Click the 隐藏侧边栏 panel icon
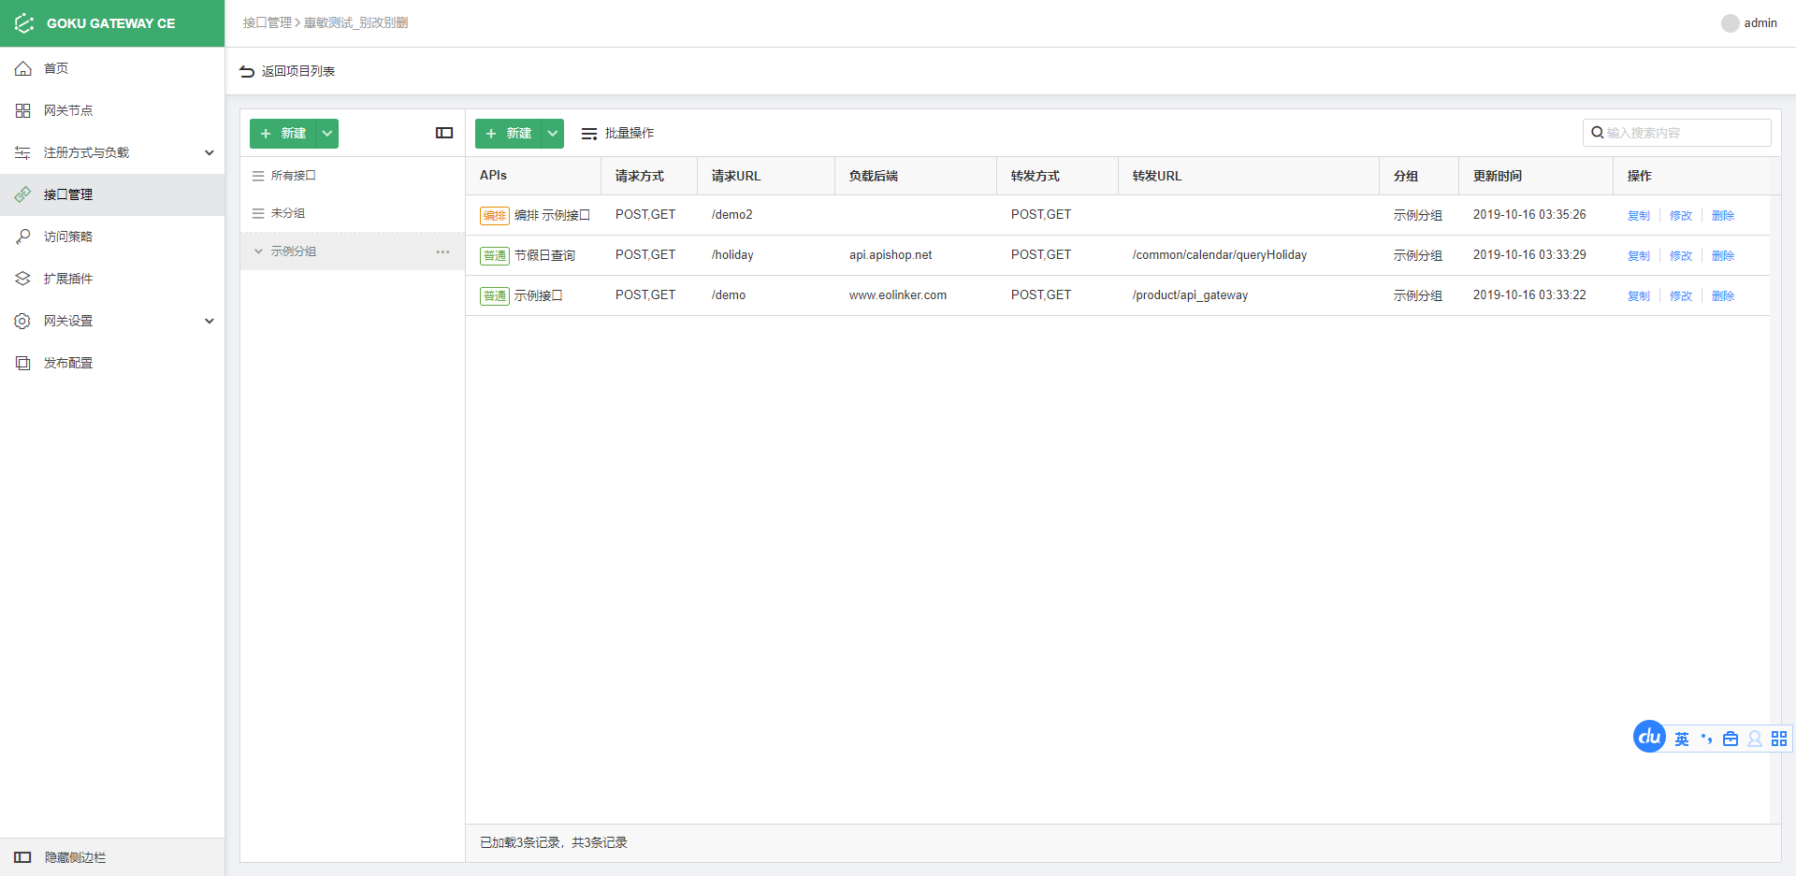The image size is (1796, 876). pyautogui.click(x=22, y=857)
